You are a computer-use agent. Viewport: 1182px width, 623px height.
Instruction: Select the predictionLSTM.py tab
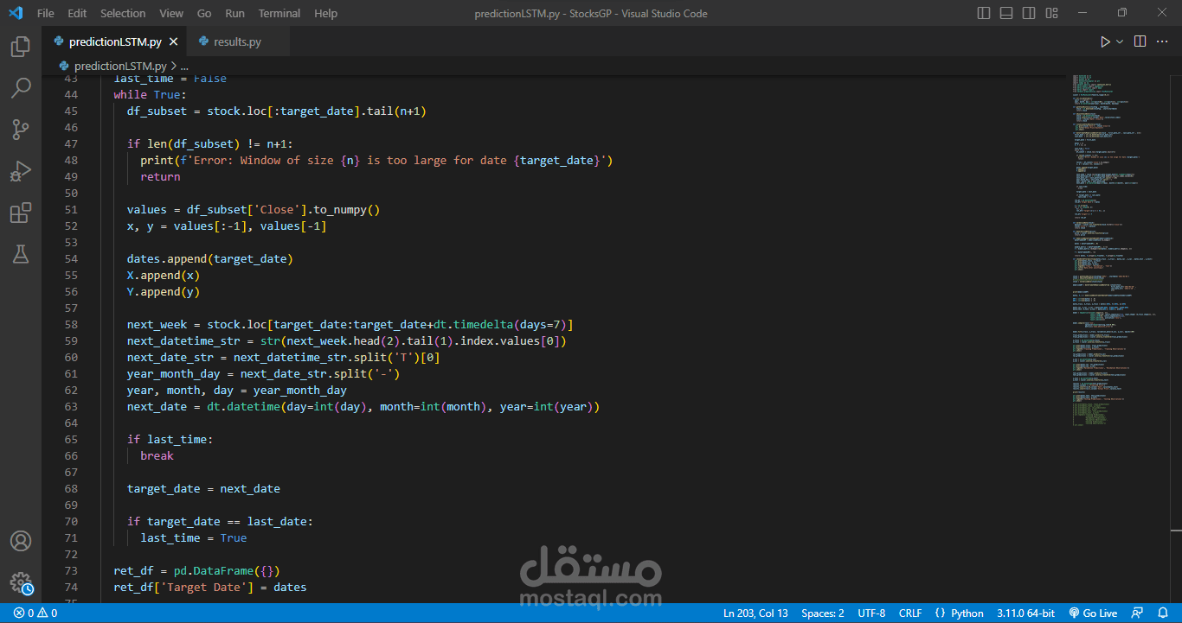(115, 41)
